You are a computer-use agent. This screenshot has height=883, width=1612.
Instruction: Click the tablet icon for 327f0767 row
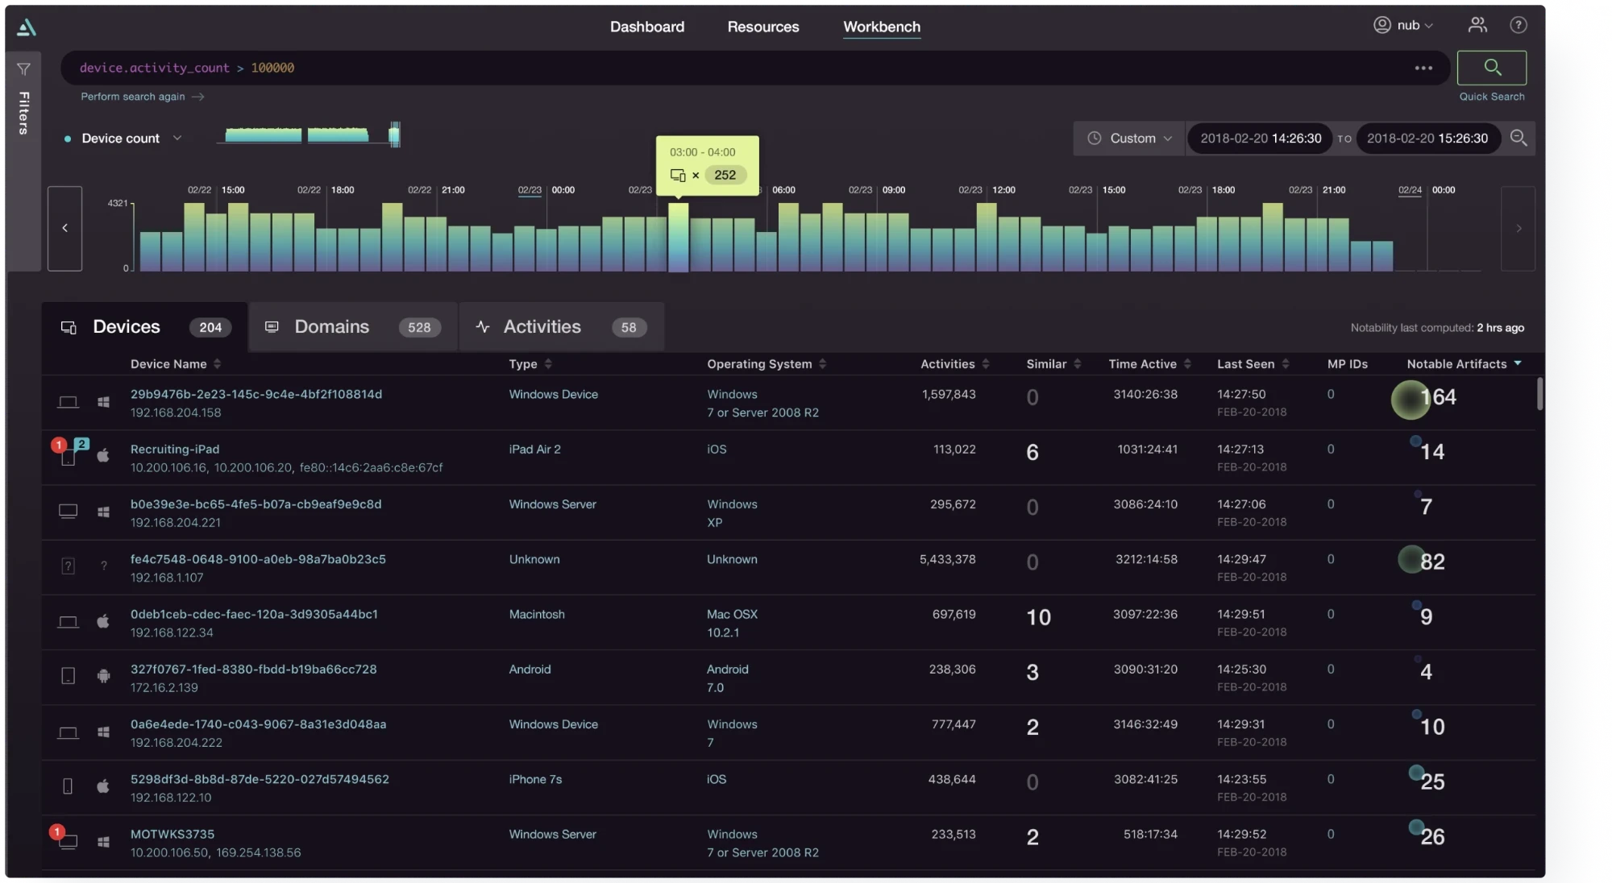point(69,676)
